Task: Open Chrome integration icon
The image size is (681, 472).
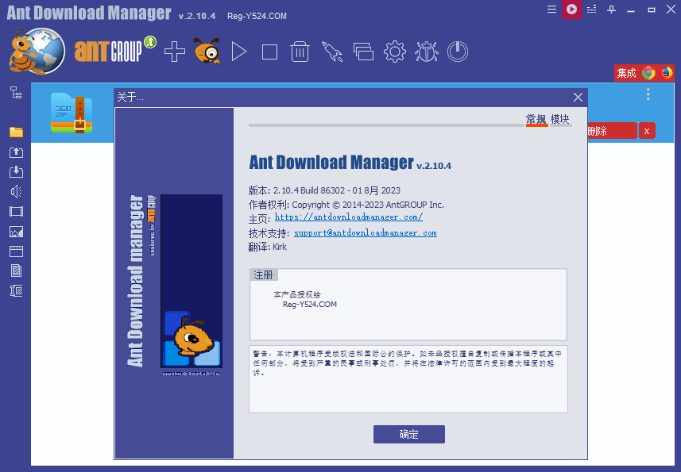Action: pyautogui.click(x=649, y=73)
